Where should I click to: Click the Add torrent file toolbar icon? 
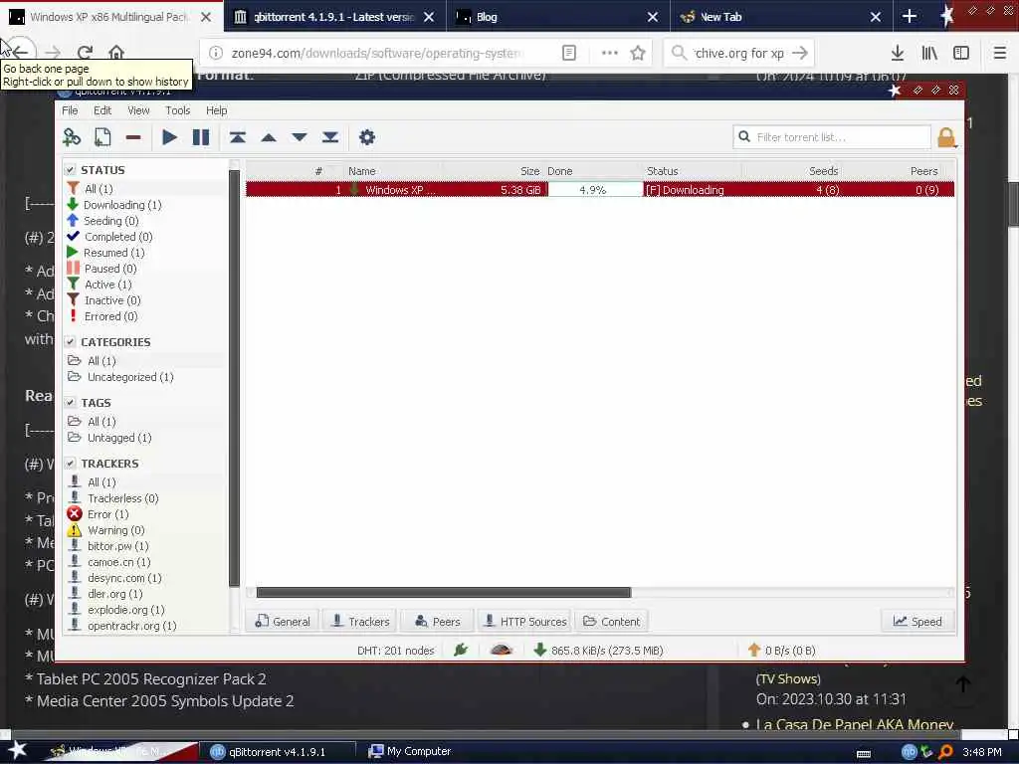point(102,137)
